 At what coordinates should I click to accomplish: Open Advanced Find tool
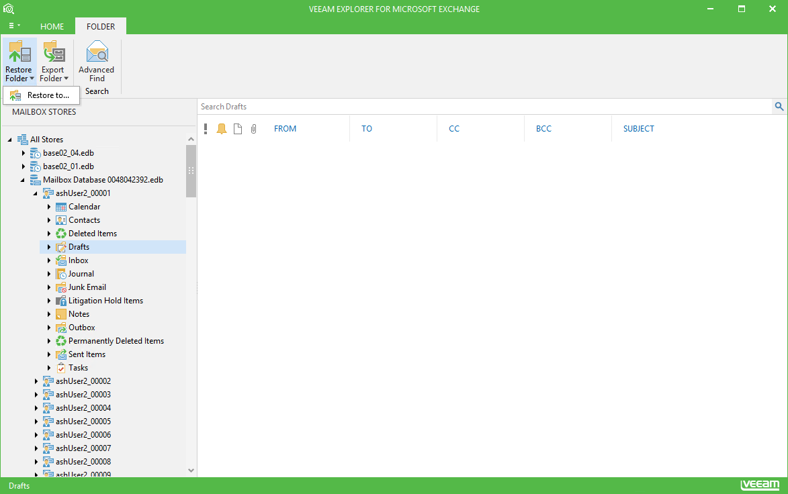(x=97, y=61)
